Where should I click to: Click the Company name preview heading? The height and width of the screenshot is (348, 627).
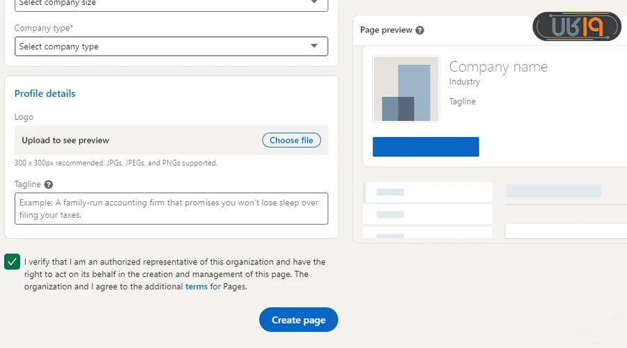click(498, 67)
